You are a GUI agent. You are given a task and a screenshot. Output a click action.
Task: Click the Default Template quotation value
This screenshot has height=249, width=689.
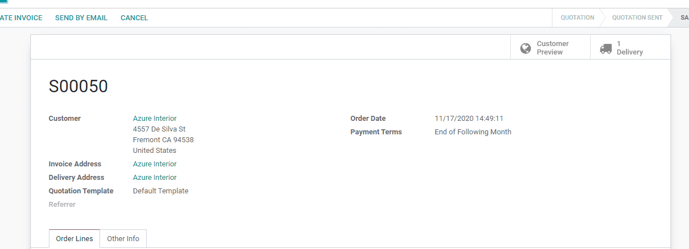click(x=161, y=191)
